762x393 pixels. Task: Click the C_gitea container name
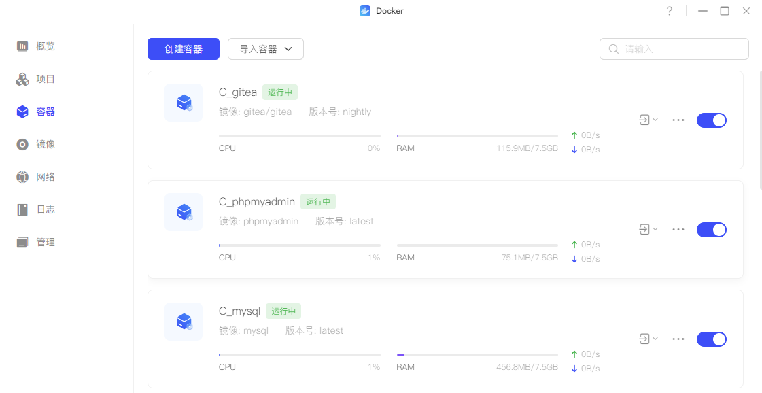238,92
